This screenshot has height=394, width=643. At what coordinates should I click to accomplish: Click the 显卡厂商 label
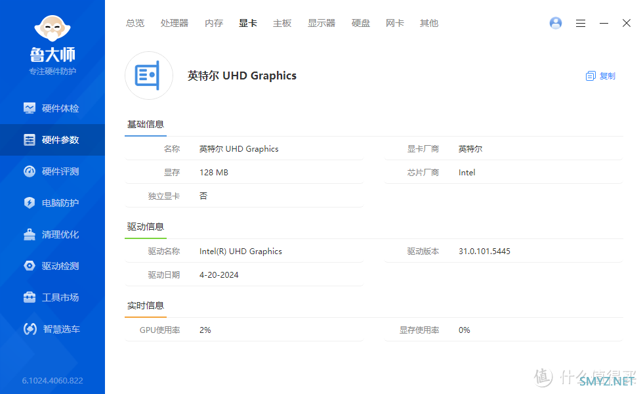(x=423, y=149)
